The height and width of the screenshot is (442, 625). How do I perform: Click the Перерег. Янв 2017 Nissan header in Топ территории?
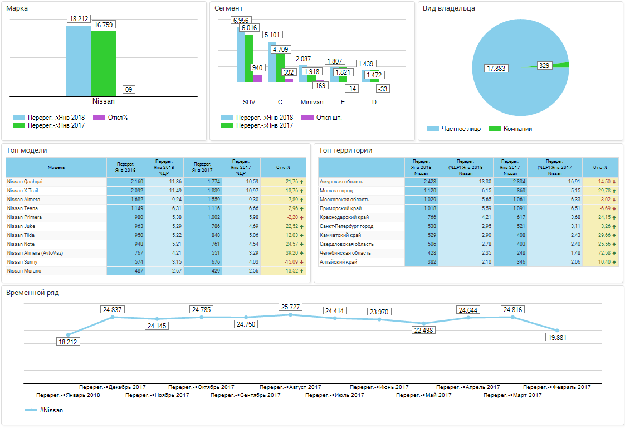click(510, 168)
